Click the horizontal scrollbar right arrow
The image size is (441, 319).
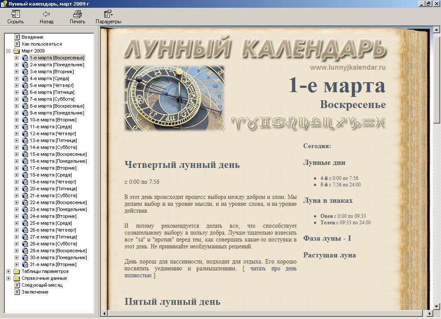(430, 313)
